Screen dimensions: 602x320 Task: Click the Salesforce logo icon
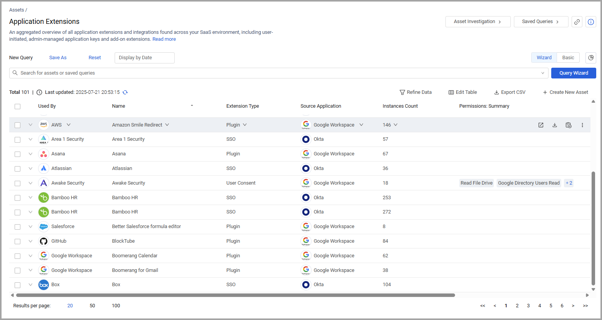pos(43,227)
